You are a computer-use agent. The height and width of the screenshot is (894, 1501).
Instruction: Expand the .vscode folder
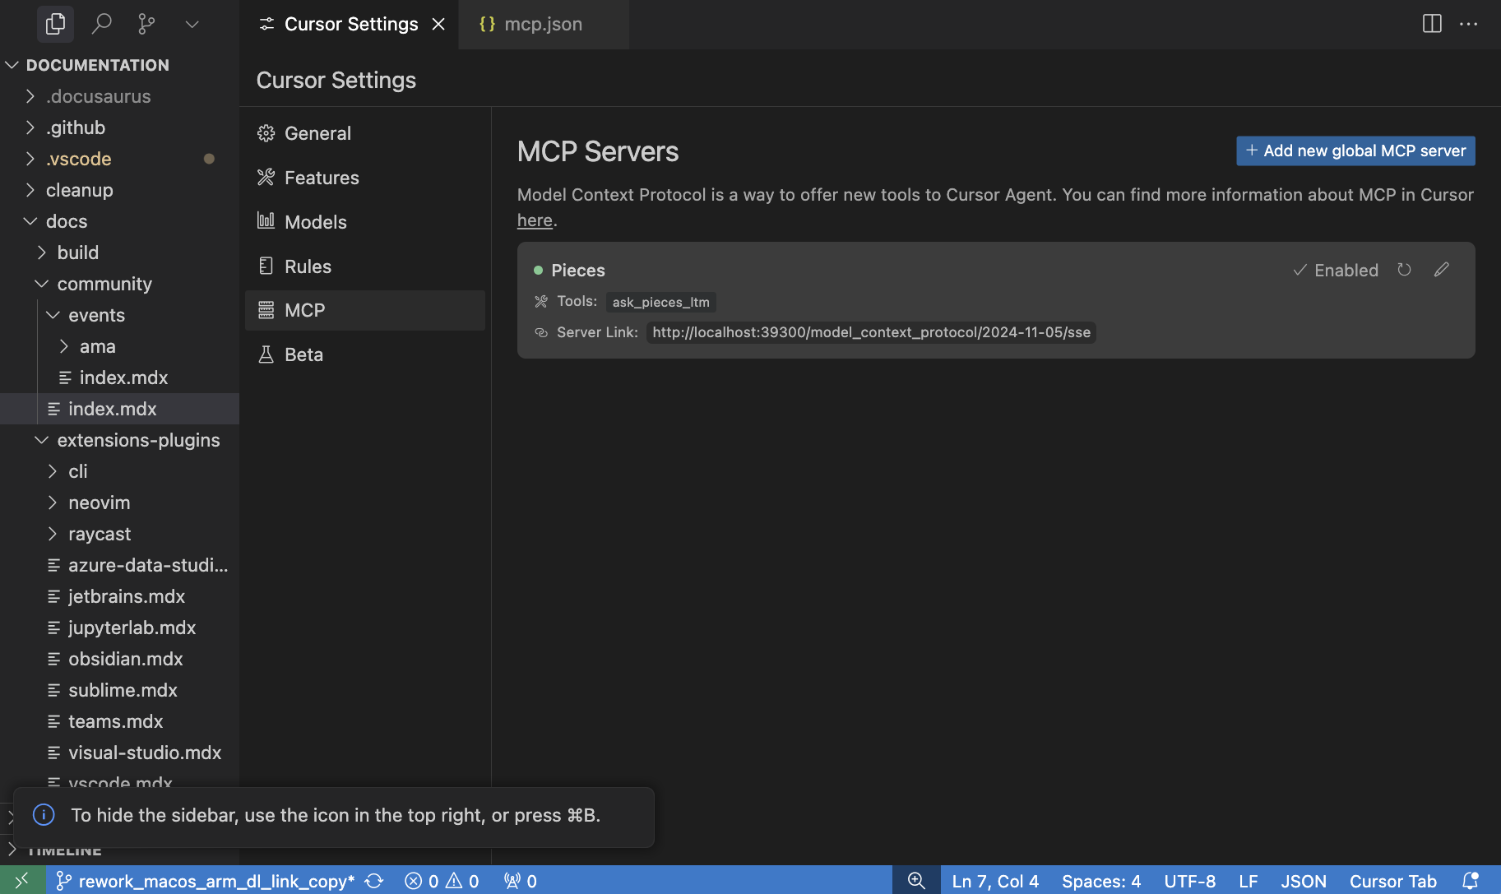[119, 159]
